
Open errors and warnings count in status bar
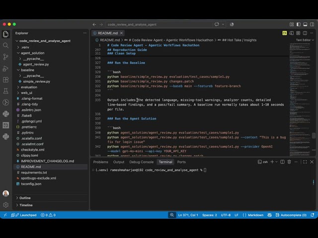[48, 215]
